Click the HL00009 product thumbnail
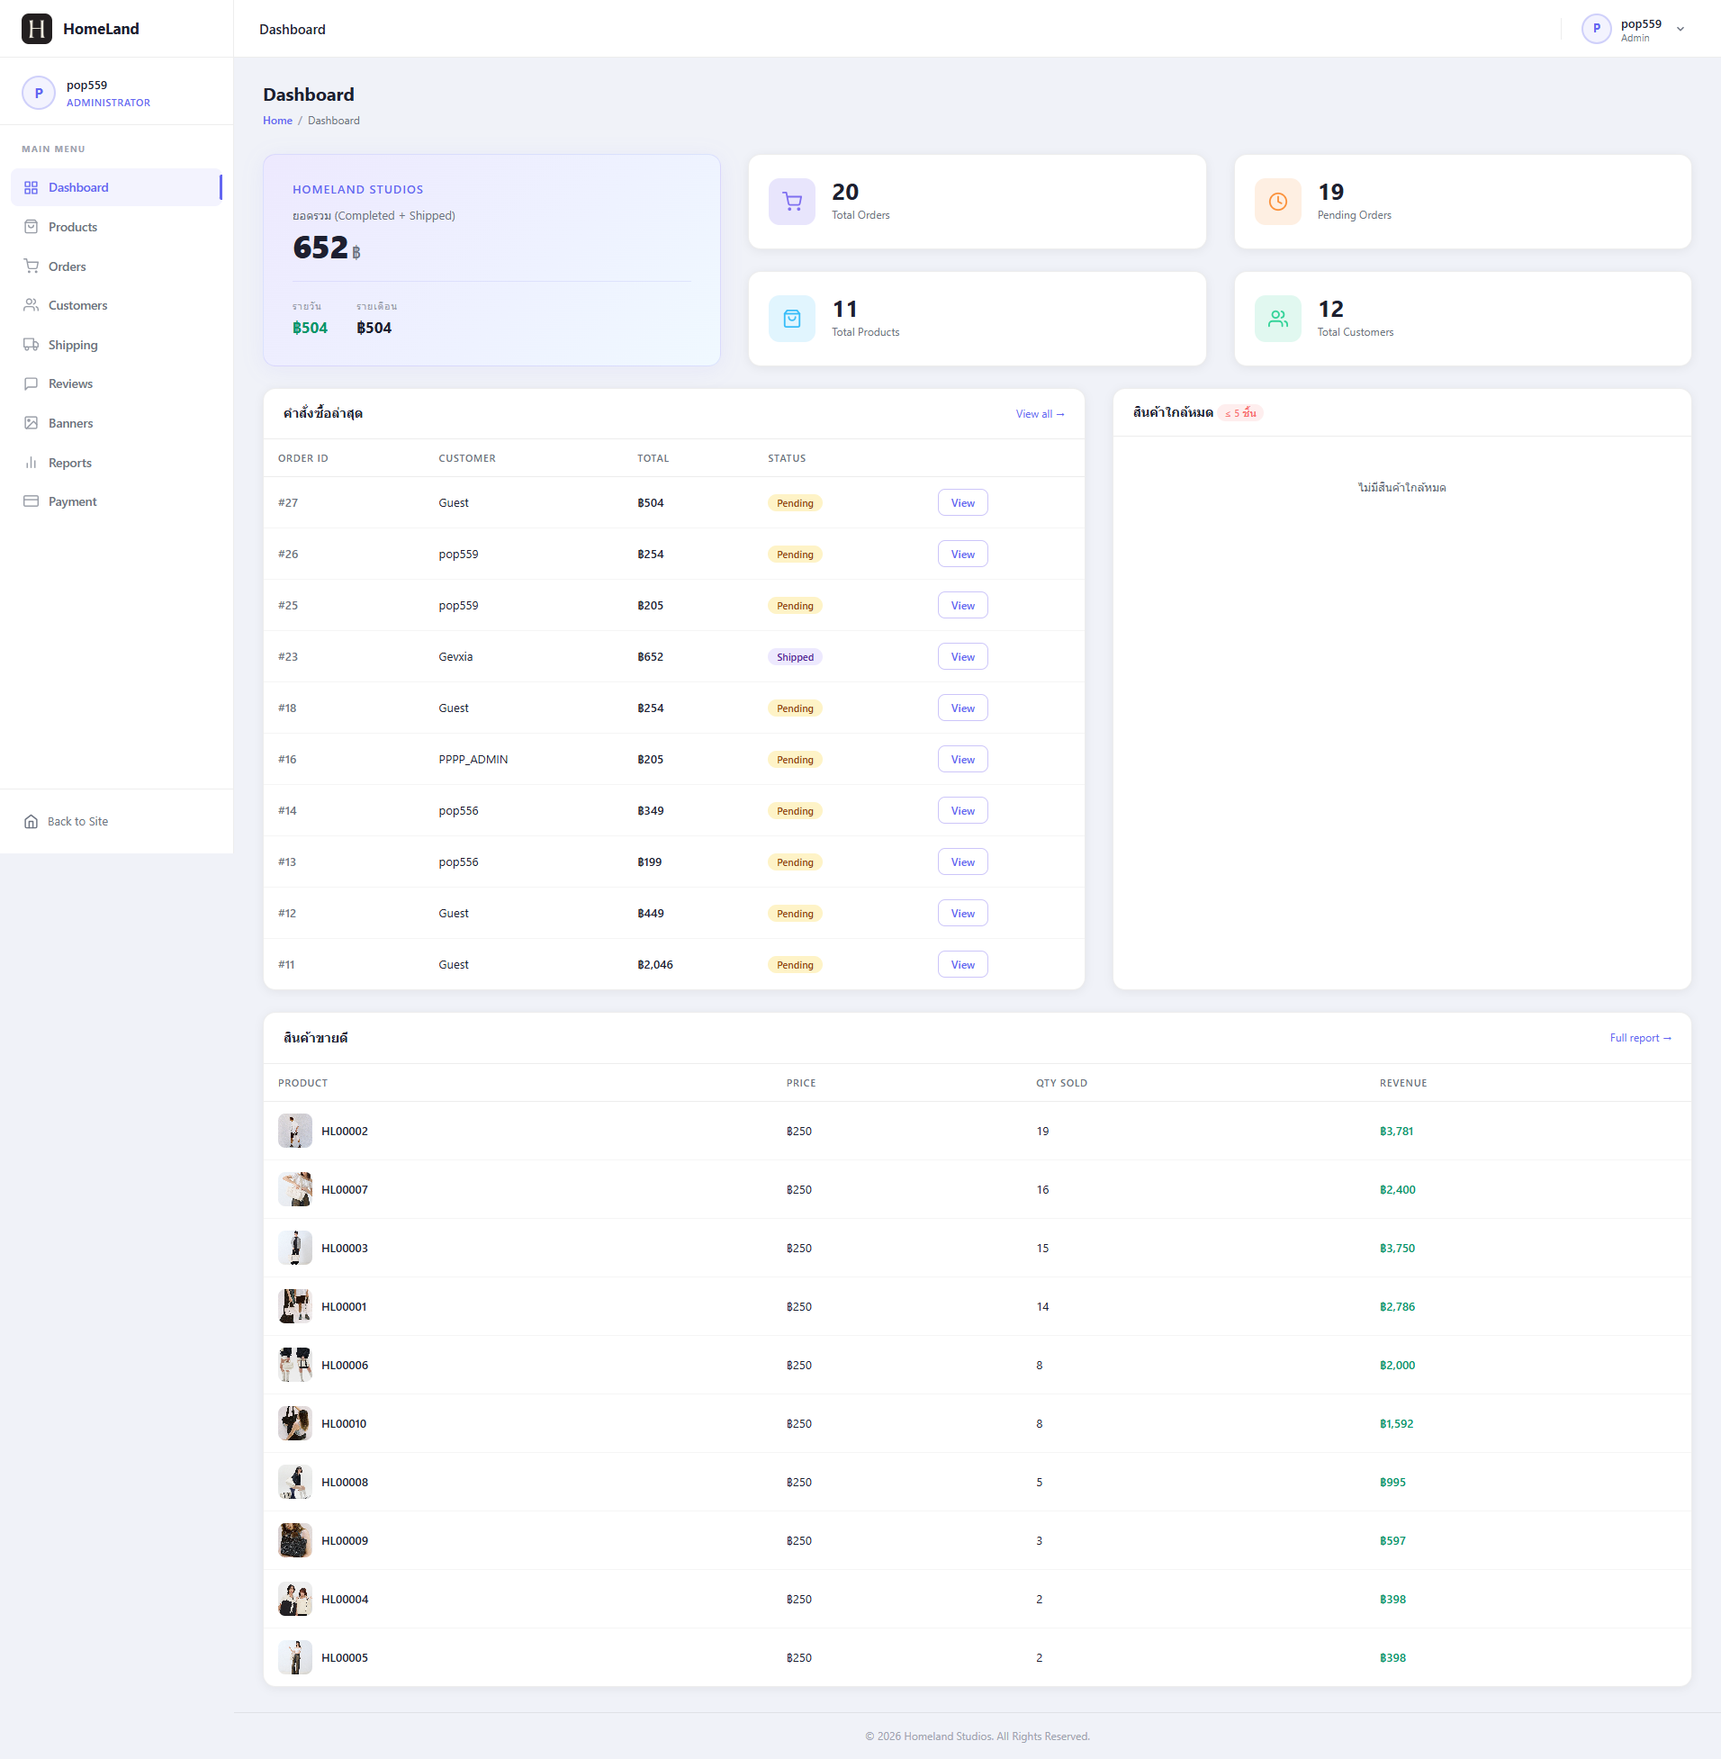The width and height of the screenshot is (1721, 1759). (294, 1540)
